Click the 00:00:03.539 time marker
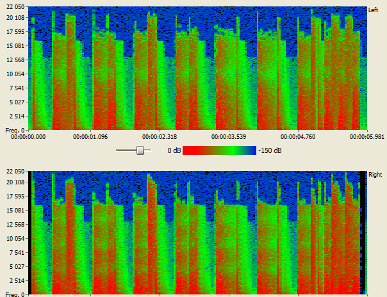This screenshot has height=297, width=387. pyautogui.click(x=229, y=136)
